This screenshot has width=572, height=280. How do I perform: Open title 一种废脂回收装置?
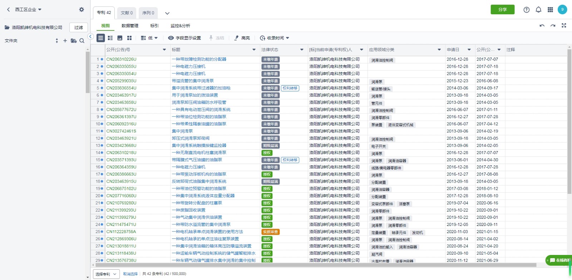click(188, 210)
